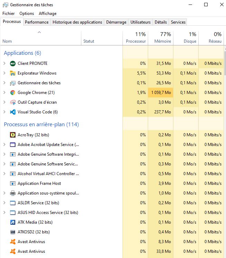Click Chrome's 1 059,7 Mo memory cell
226x258 pixels.
(x=161, y=93)
